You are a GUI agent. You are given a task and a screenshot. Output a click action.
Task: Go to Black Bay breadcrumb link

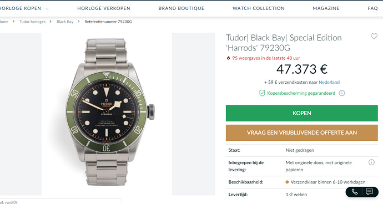pos(65,22)
